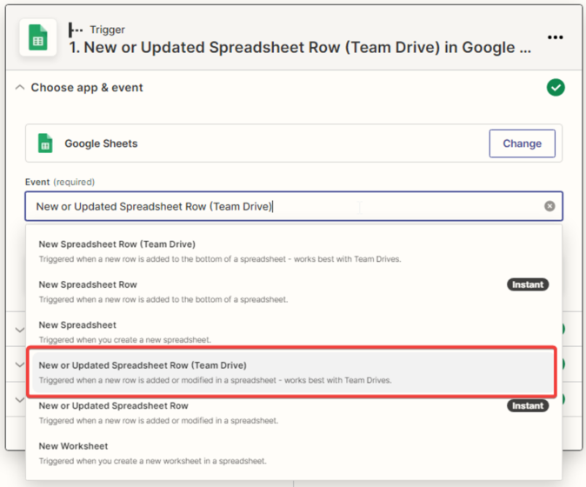The height and width of the screenshot is (487, 586).
Task: Click the green checkmark for Choose app & event
Action: pos(556,88)
